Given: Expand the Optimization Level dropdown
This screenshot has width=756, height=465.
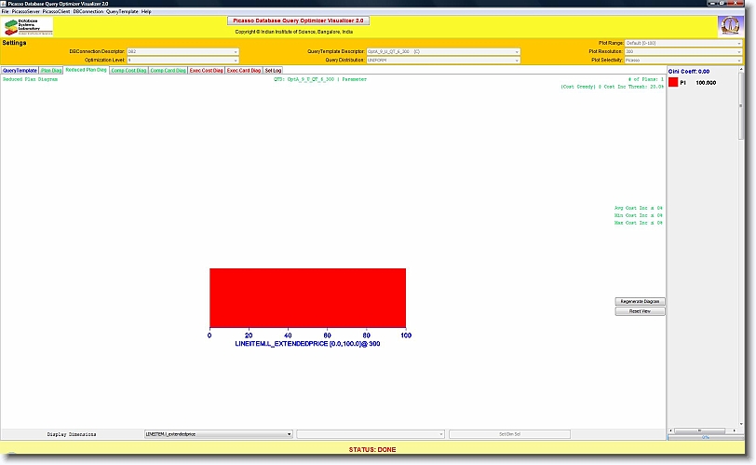Looking at the screenshot, I should click(x=182, y=60).
